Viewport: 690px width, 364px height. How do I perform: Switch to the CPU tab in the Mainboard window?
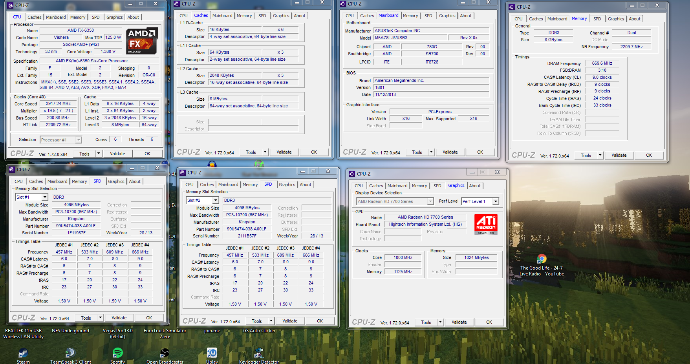click(x=350, y=16)
